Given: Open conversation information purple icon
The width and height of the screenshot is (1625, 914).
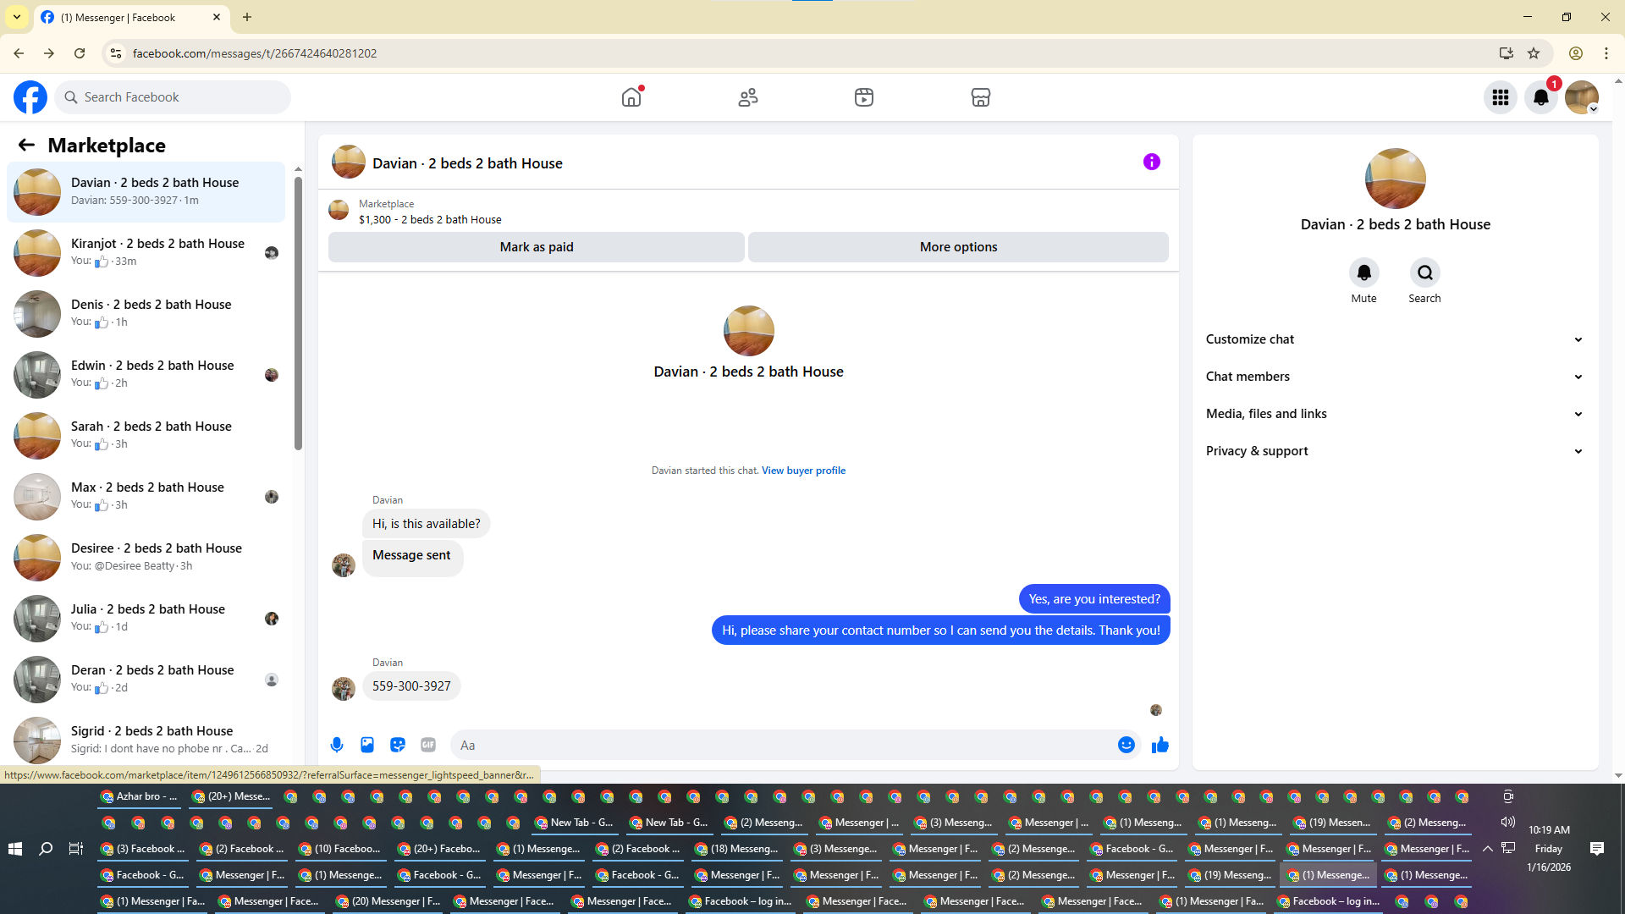Looking at the screenshot, I should click(1151, 162).
